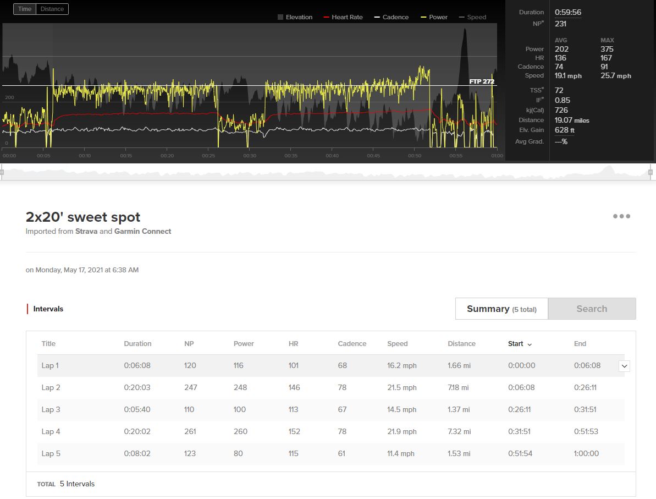This screenshot has width=656, height=499.
Task: Grab the left handle of range selector
Action: [x=2, y=172]
